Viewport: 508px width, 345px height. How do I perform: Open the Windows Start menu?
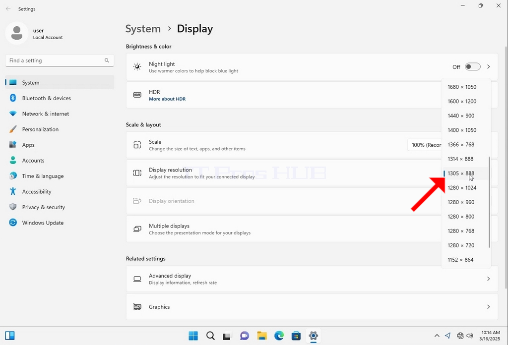pos(193,336)
